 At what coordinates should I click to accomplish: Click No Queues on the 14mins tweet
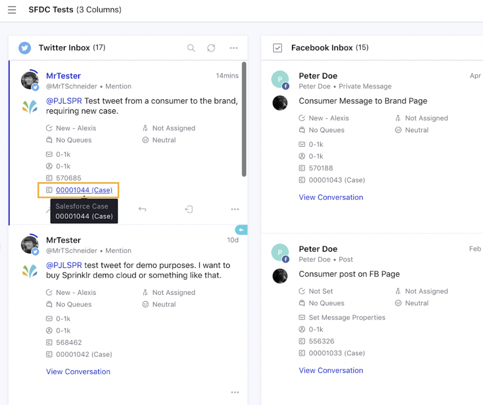[x=74, y=140]
